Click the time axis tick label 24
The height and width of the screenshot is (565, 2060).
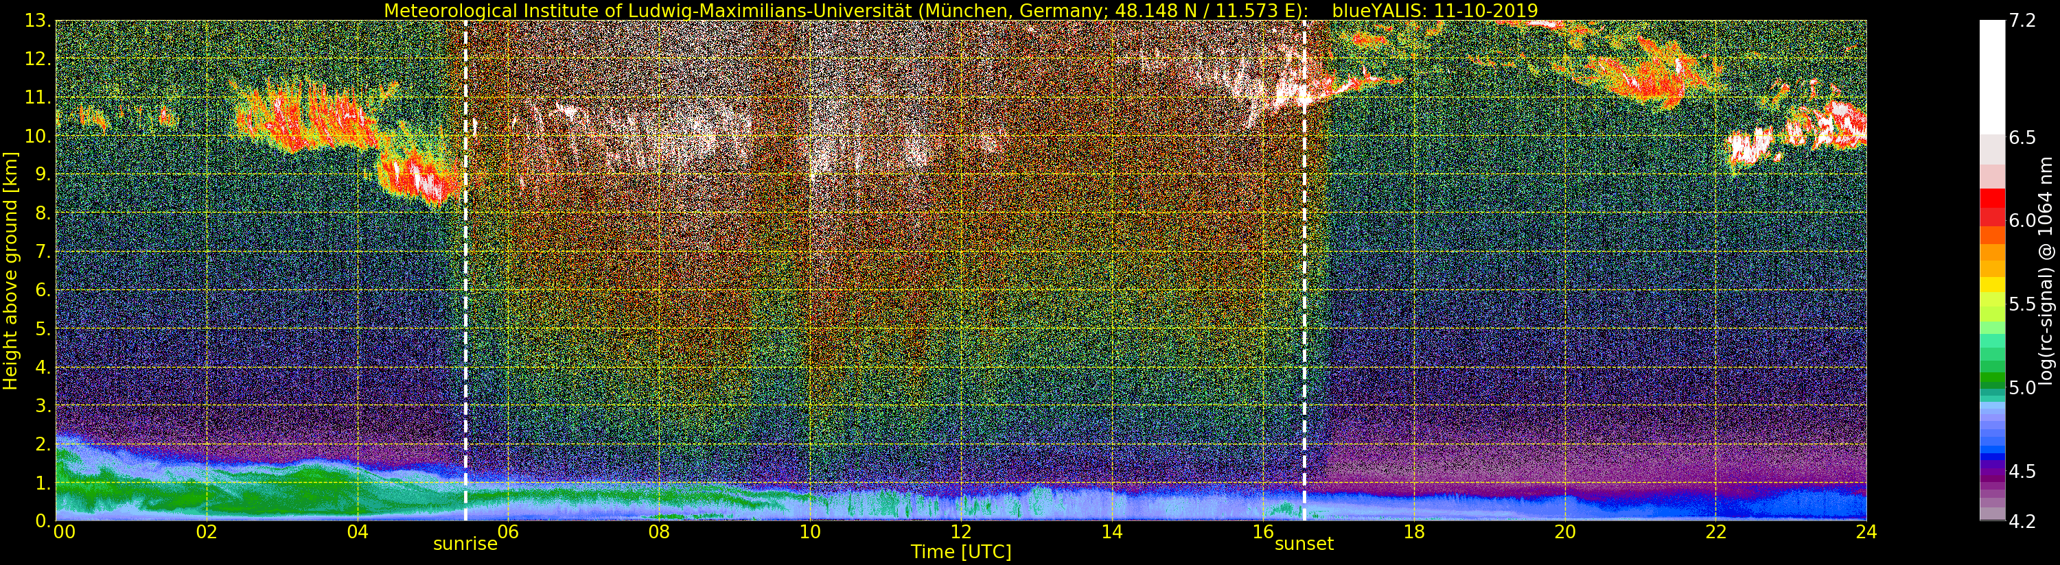pyautogui.click(x=1866, y=532)
